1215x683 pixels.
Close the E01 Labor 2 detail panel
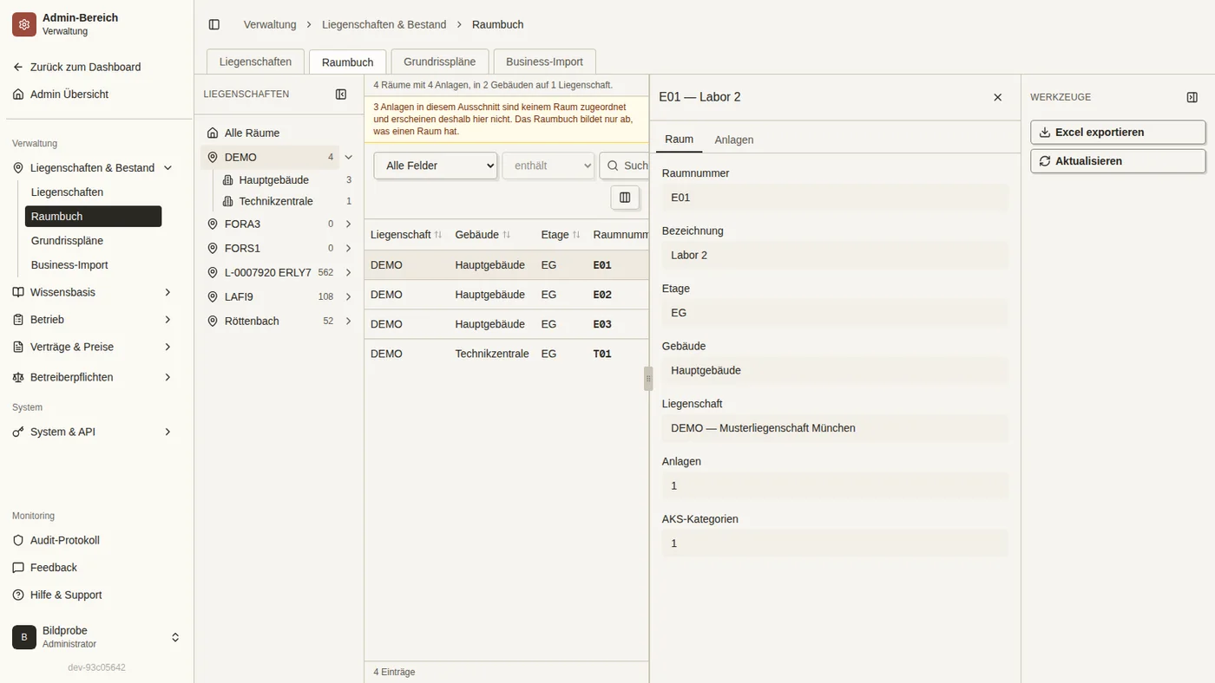(997, 97)
